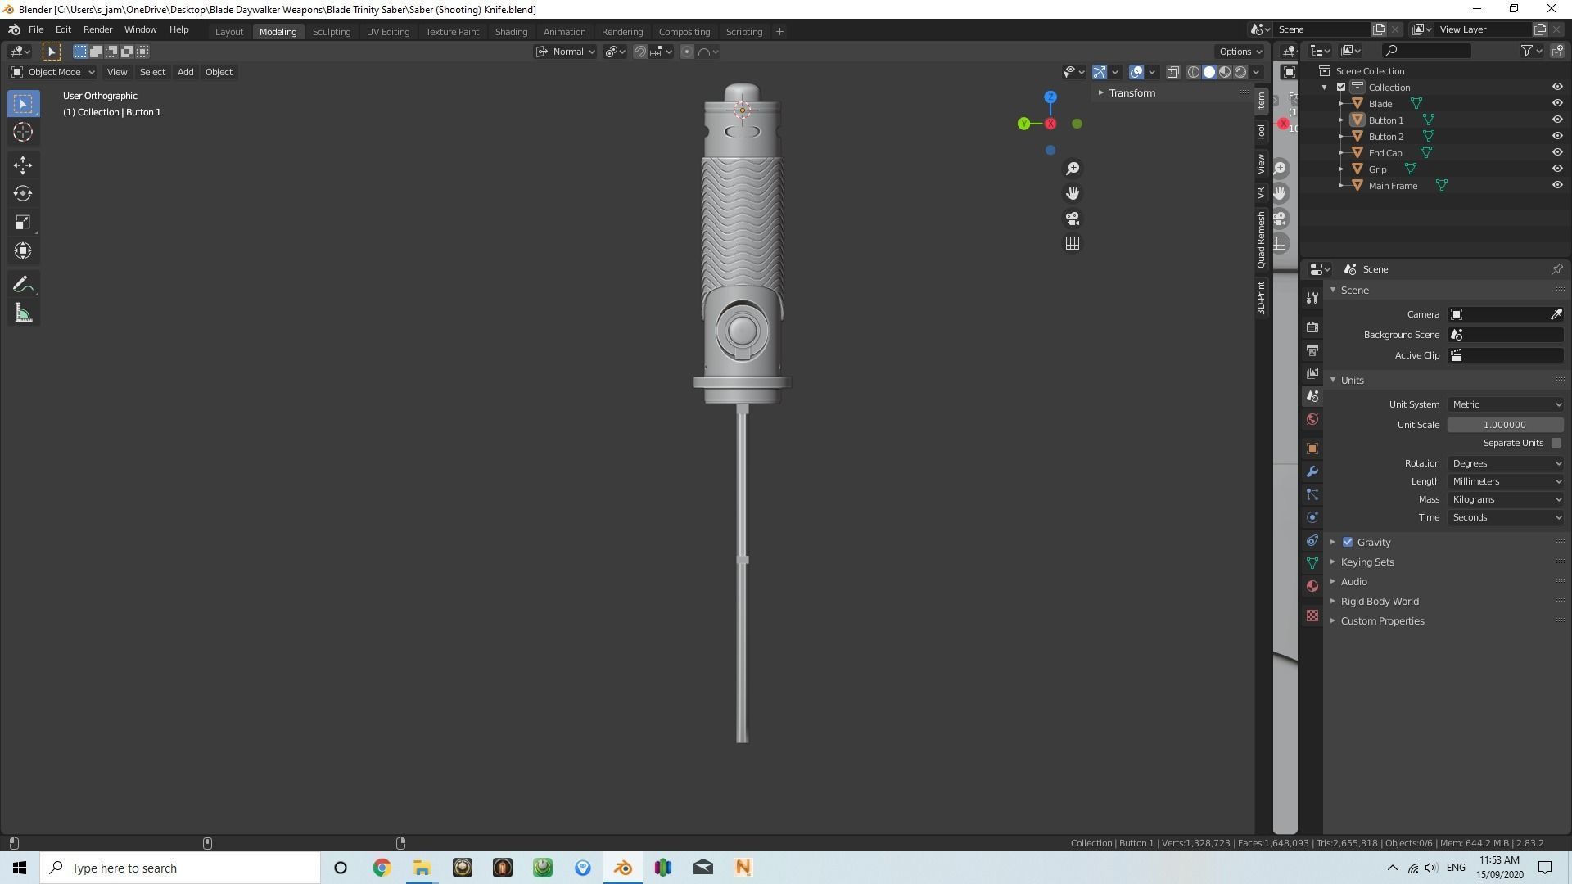Viewport: 1572px width, 884px height.
Task: Click the Unit Scale value field
Action: tap(1506, 425)
